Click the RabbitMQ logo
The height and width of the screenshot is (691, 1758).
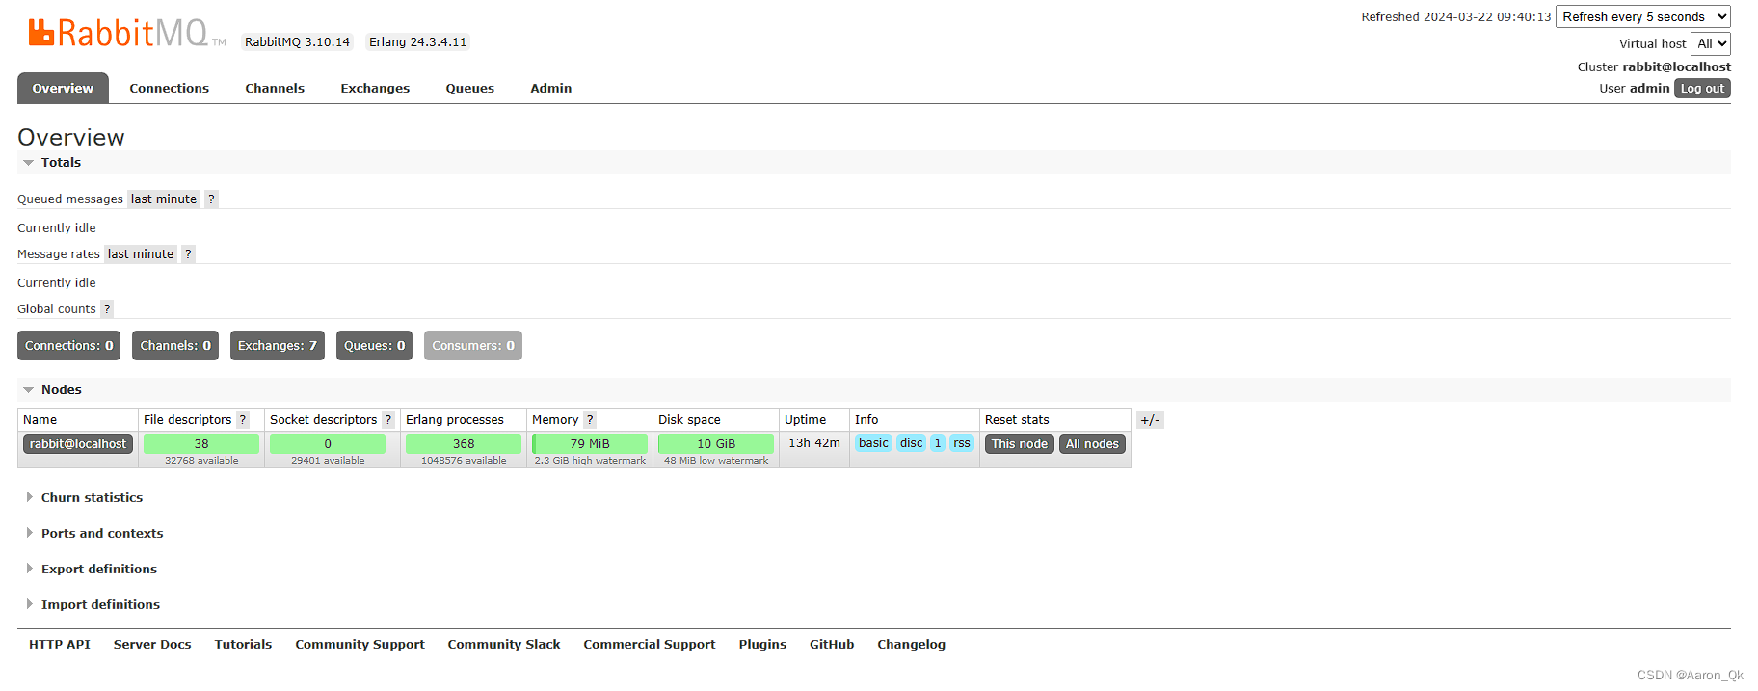(126, 33)
